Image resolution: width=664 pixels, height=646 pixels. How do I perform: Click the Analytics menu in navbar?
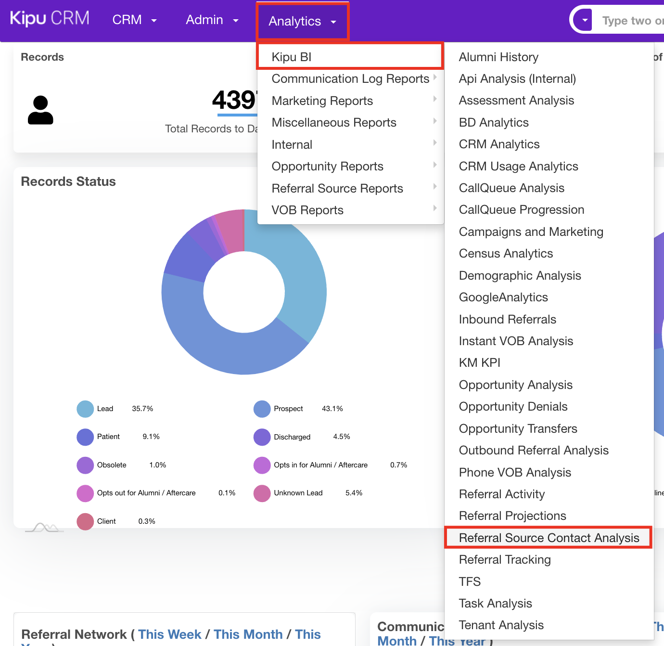click(x=302, y=21)
